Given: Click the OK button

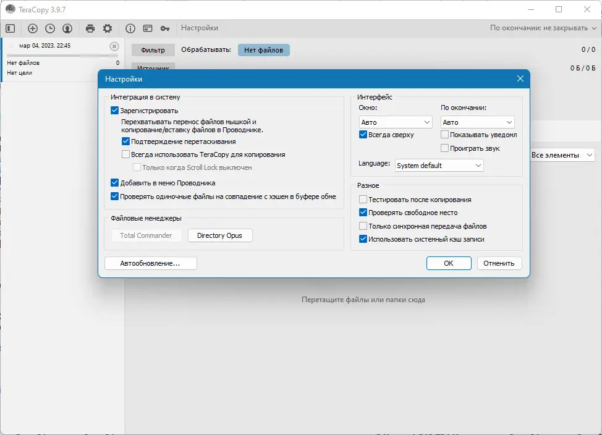Looking at the screenshot, I should click(449, 263).
